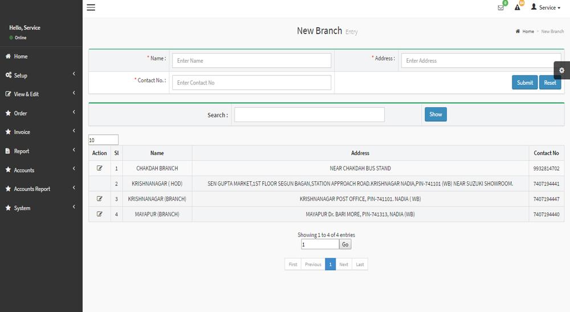Click the View & Edit pencil icon
The image size is (570, 312).
[8, 94]
